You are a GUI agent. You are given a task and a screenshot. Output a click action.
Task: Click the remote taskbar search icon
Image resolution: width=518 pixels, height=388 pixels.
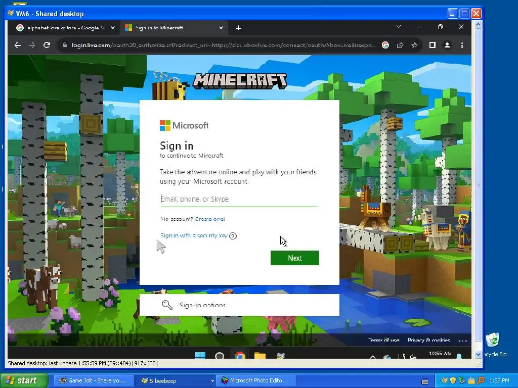pyautogui.click(x=220, y=356)
